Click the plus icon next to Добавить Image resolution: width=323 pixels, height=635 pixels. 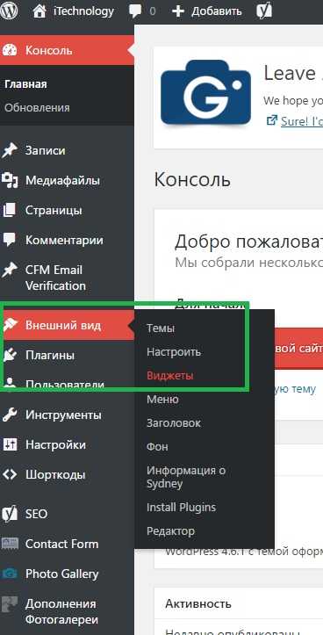[178, 11]
